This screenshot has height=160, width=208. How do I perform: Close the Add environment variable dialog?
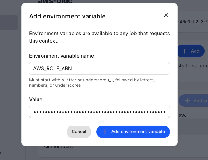coord(166,15)
